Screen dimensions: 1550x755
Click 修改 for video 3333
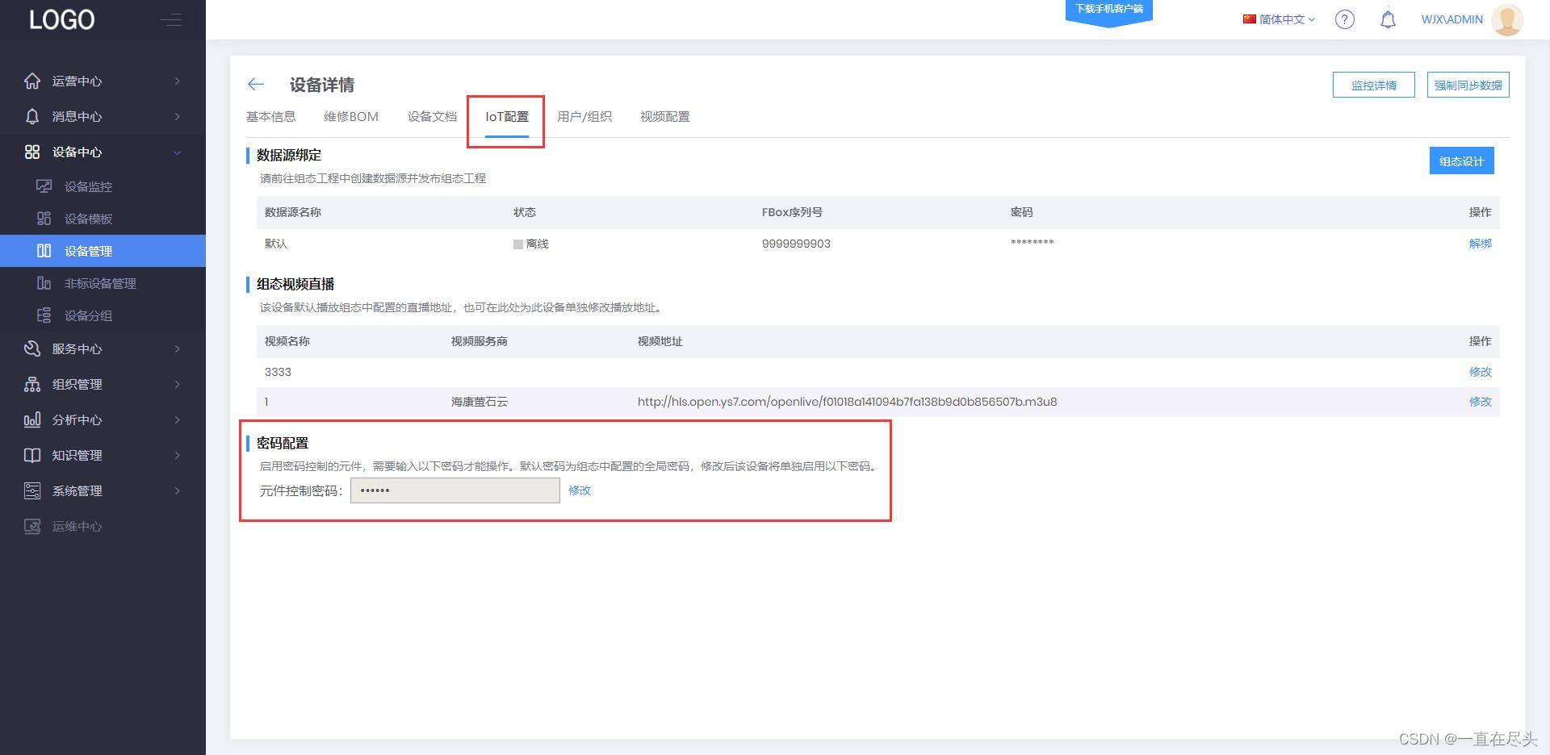(x=1480, y=371)
